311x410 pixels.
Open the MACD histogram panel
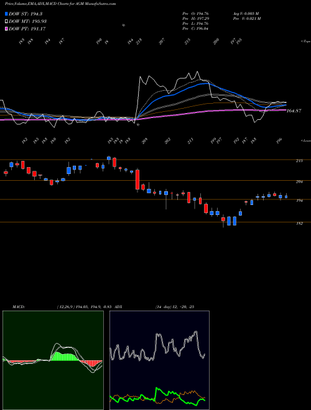pyautogui.click(x=53, y=360)
